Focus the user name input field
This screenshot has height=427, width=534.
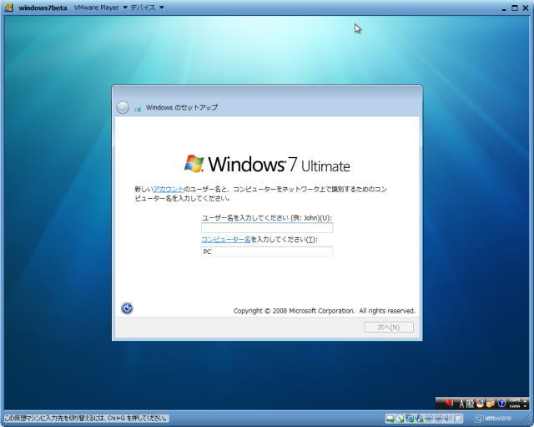267,228
